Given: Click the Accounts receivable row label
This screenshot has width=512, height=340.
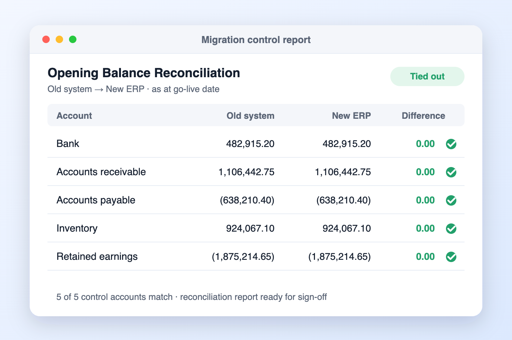Looking at the screenshot, I should 101,172.
